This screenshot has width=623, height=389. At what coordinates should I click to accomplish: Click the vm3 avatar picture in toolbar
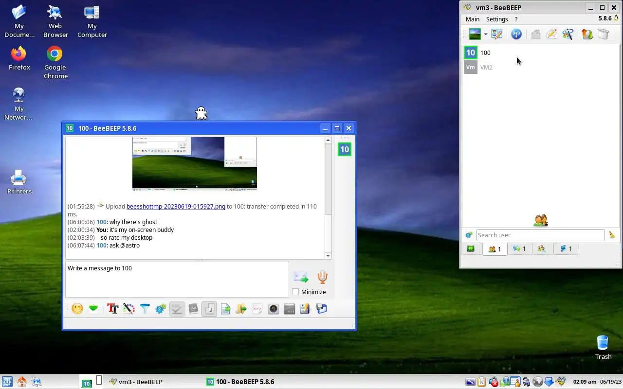pos(475,34)
